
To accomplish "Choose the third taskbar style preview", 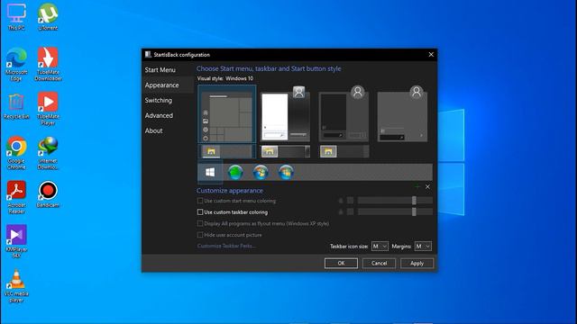I will pyautogui.click(x=344, y=151).
